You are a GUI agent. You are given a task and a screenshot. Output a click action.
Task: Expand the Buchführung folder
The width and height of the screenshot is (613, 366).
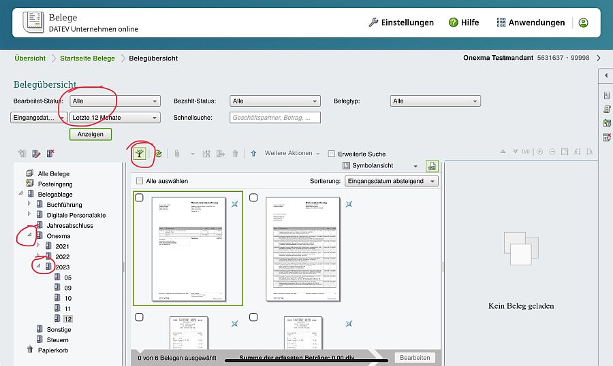(x=29, y=203)
